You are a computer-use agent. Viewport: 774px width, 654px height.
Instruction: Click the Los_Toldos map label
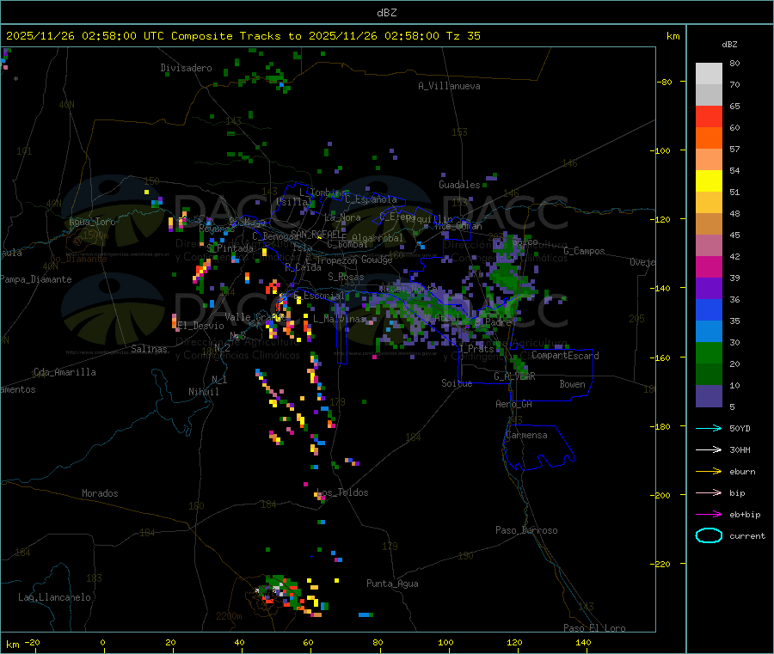click(342, 493)
